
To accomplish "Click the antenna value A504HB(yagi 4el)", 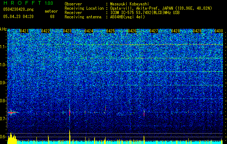I will tap(127, 17).
